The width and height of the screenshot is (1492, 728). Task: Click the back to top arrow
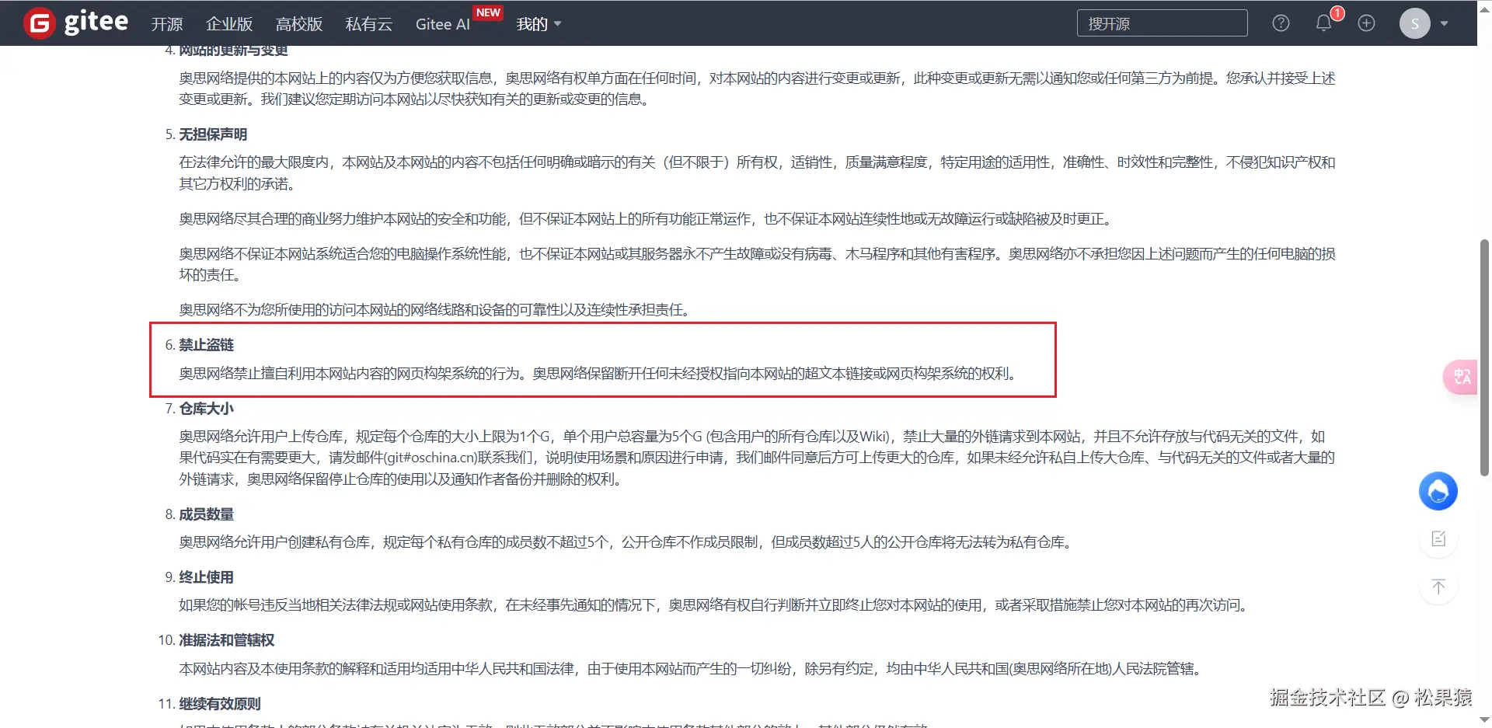[x=1438, y=587]
